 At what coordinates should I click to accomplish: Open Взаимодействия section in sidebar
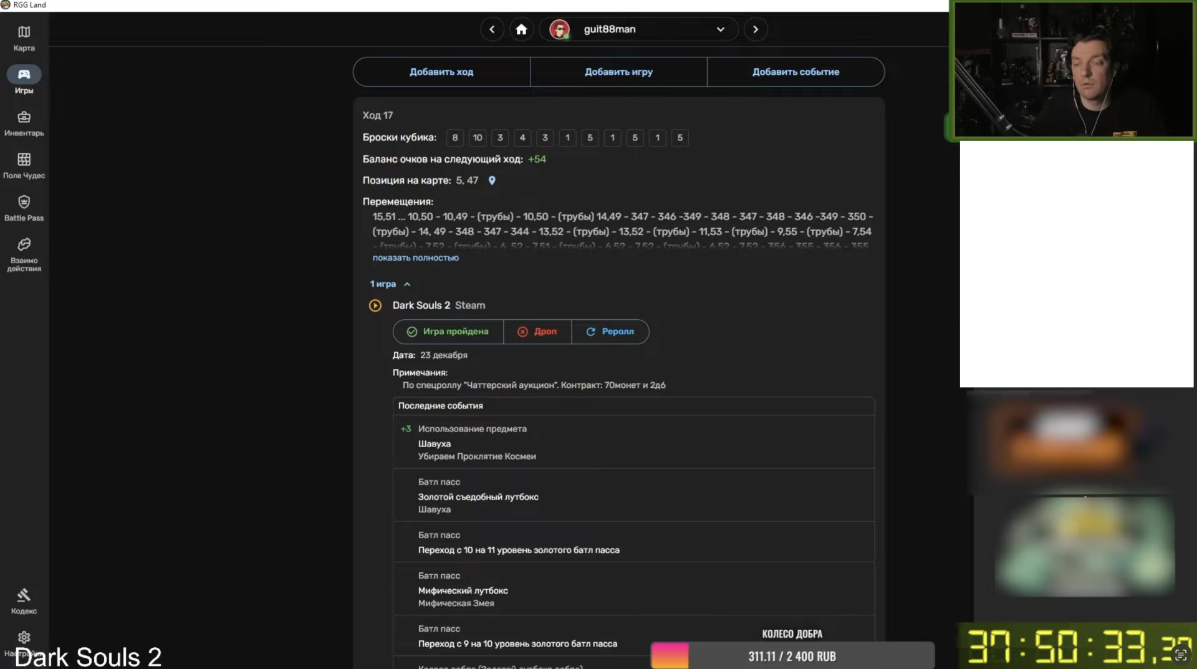(24, 254)
